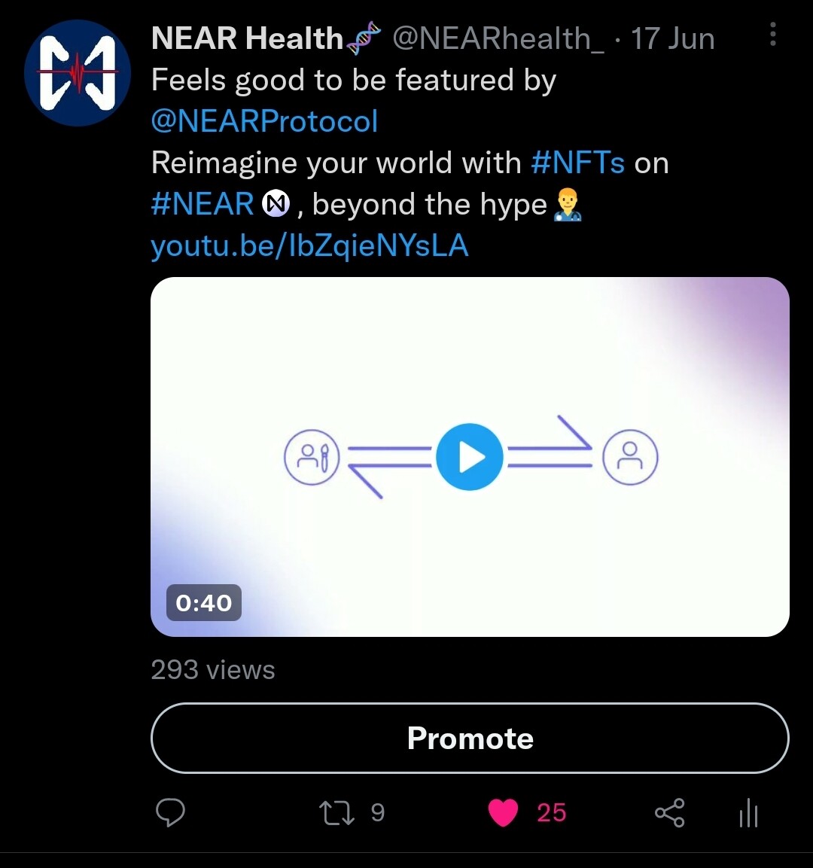813x868 pixels.
Task: Open the reply comment bubble icon
Action: point(170,812)
